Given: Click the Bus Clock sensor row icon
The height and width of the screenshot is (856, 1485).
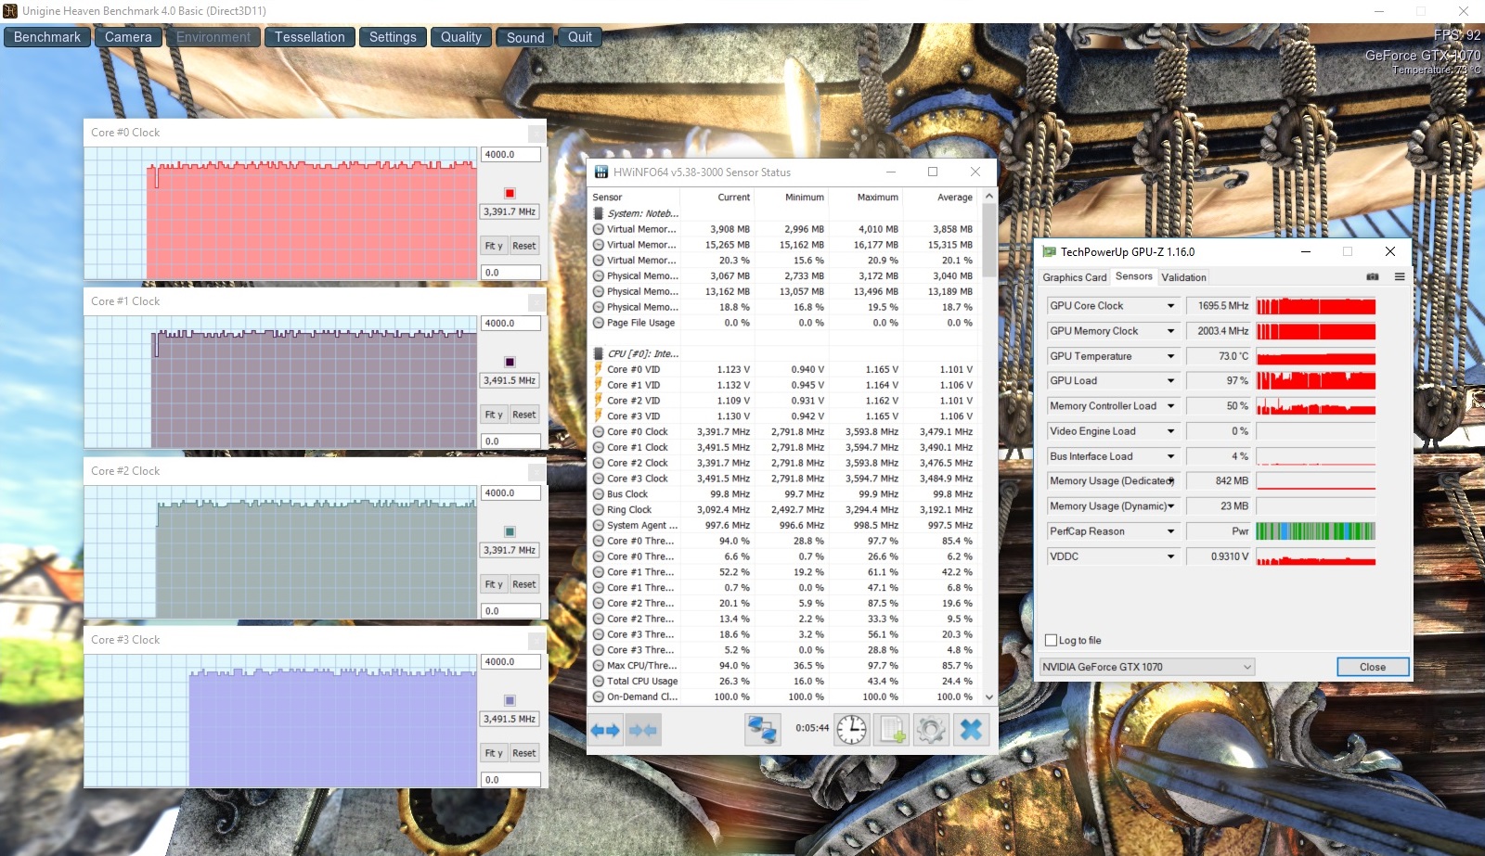Looking at the screenshot, I should (598, 494).
